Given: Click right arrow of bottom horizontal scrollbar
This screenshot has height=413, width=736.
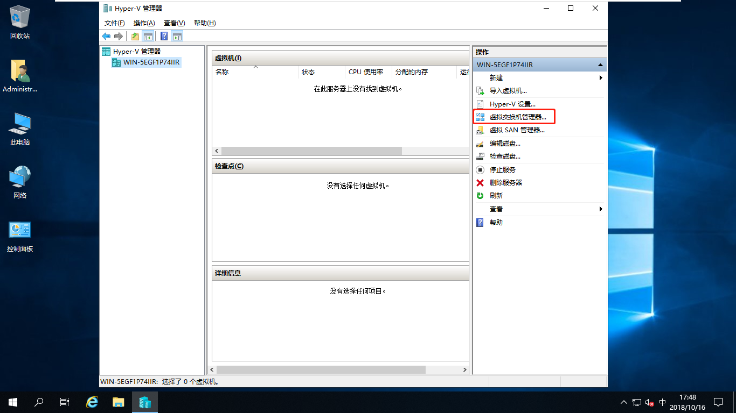Looking at the screenshot, I should [465, 370].
